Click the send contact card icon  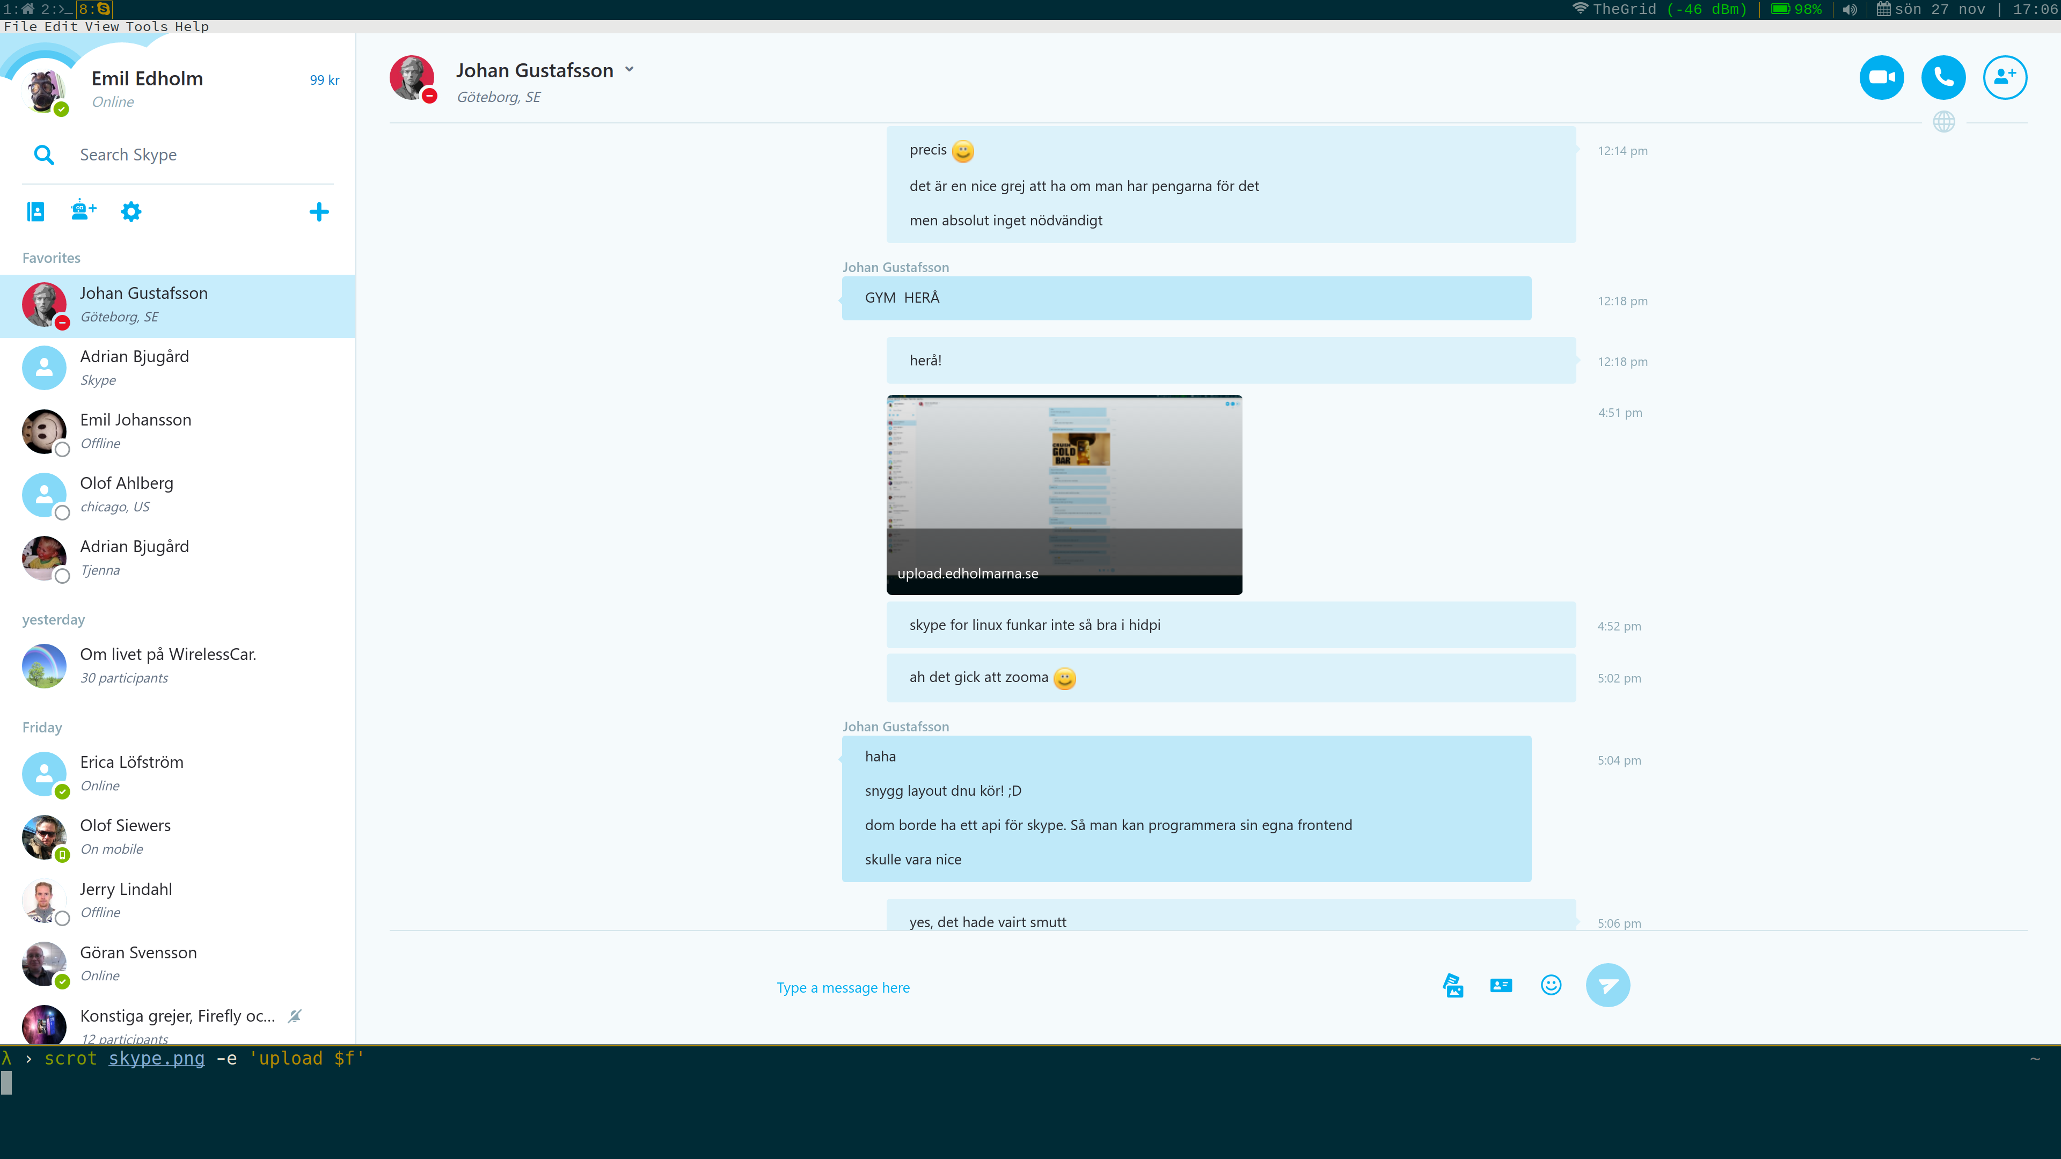click(x=1501, y=985)
